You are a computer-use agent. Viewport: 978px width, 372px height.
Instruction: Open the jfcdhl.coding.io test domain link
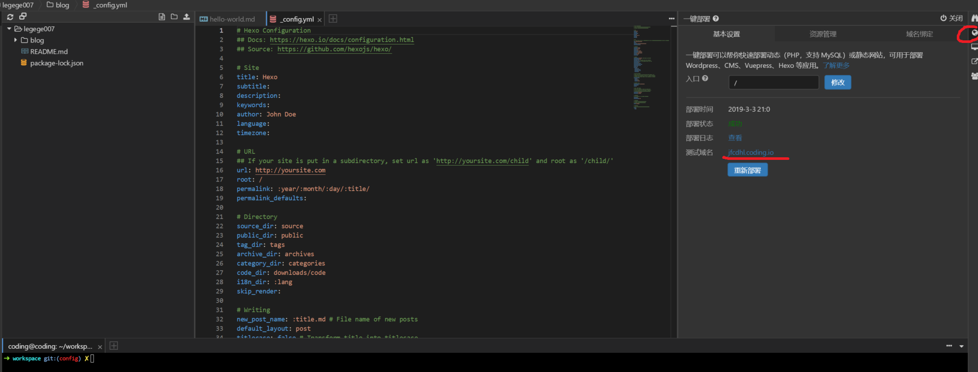751,153
